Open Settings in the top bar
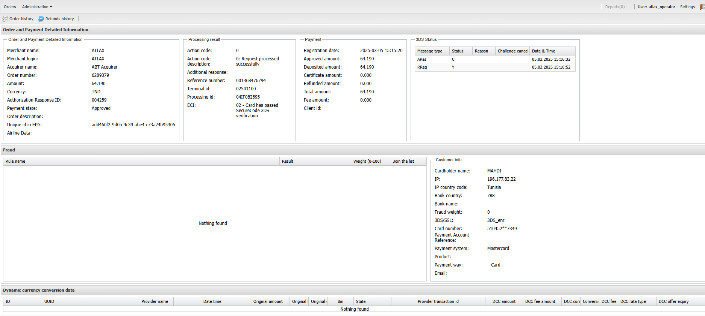This screenshot has width=705, height=316. pyautogui.click(x=687, y=7)
